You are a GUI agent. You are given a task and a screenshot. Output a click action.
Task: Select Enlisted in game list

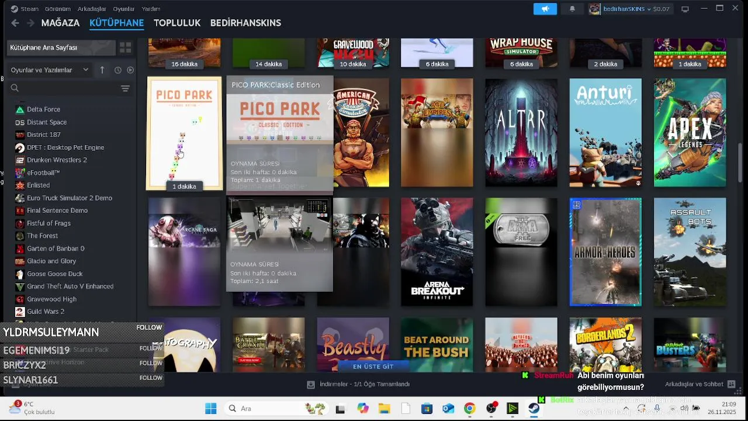click(38, 185)
